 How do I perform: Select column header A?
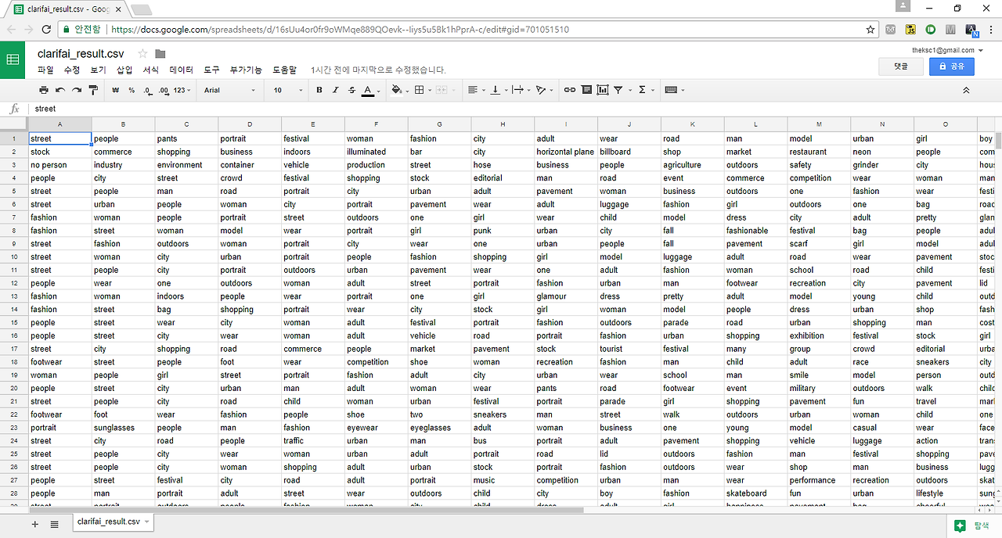point(60,125)
